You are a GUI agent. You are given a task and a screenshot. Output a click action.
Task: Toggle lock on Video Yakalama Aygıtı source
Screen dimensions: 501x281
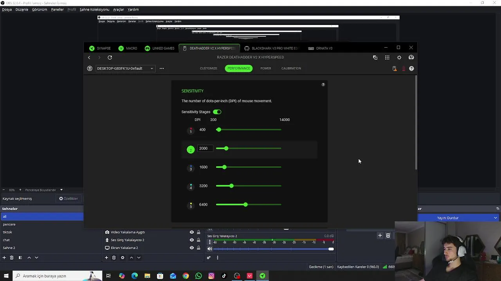coord(198,232)
